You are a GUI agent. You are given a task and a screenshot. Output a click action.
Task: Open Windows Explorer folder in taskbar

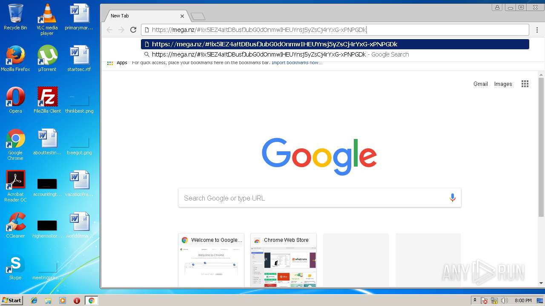tap(48, 300)
